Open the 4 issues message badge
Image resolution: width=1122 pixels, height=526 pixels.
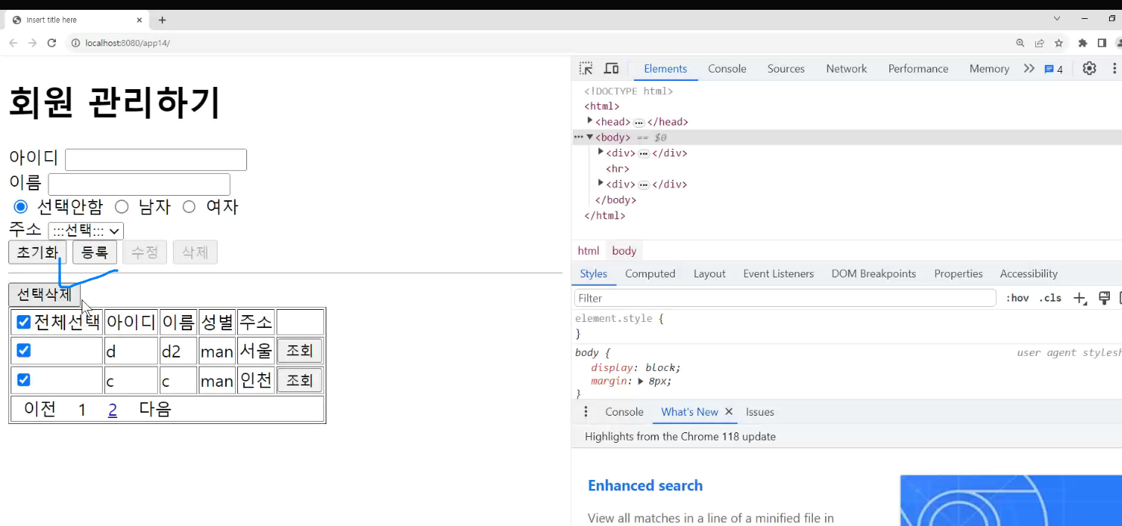click(x=1053, y=70)
